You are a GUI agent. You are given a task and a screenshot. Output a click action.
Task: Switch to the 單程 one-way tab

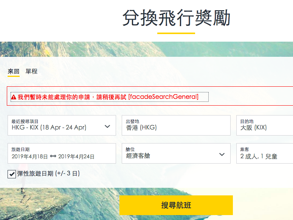coord(31,72)
